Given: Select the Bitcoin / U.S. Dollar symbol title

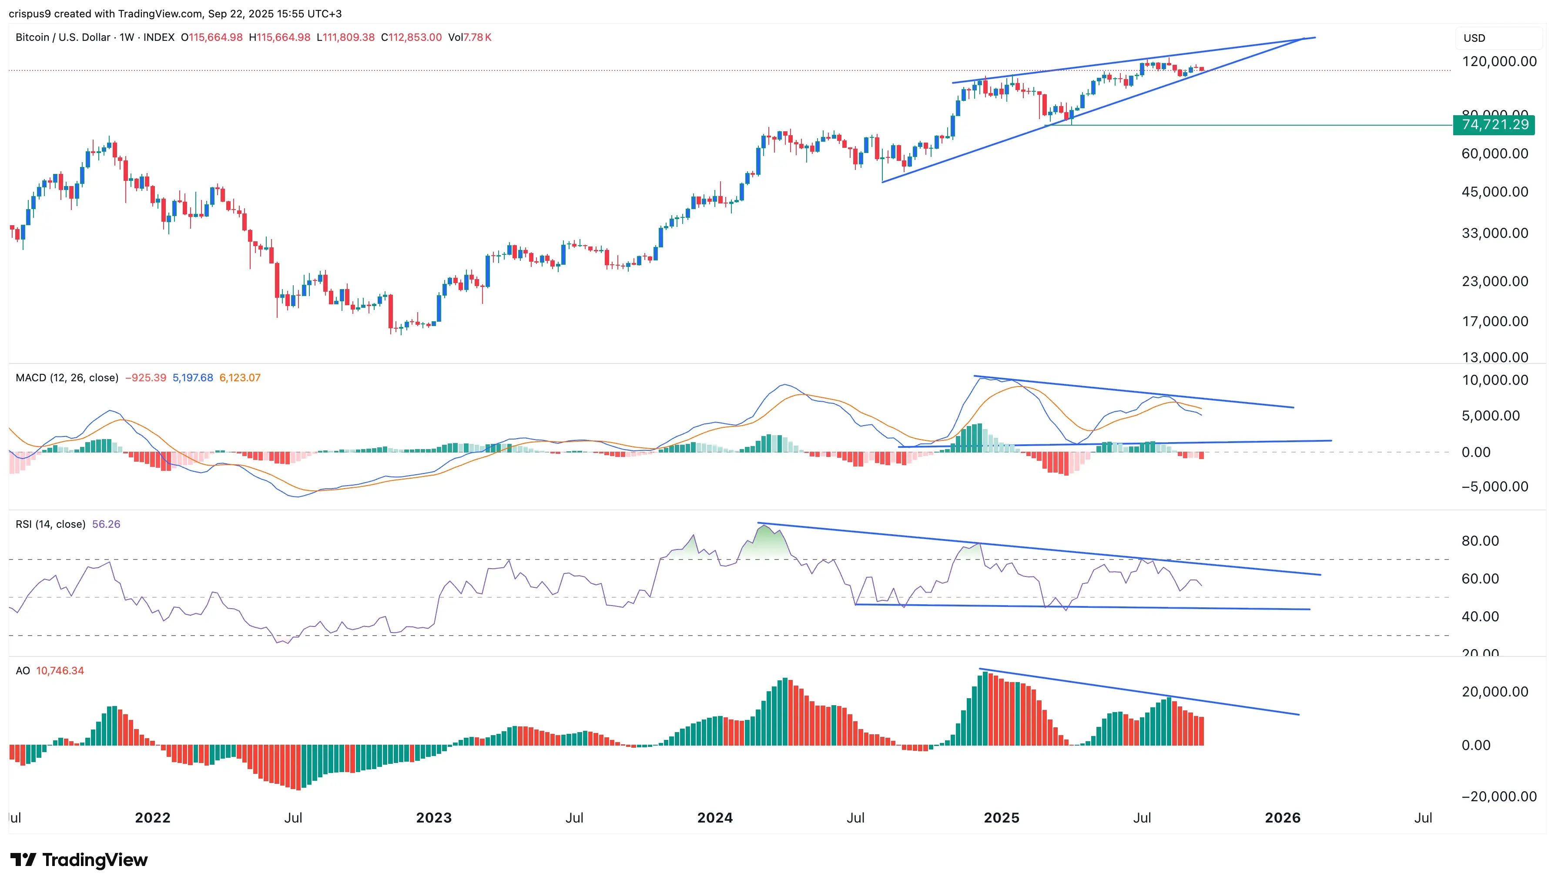Looking at the screenshot, I should pyautogui.click(x=64, y=37).
